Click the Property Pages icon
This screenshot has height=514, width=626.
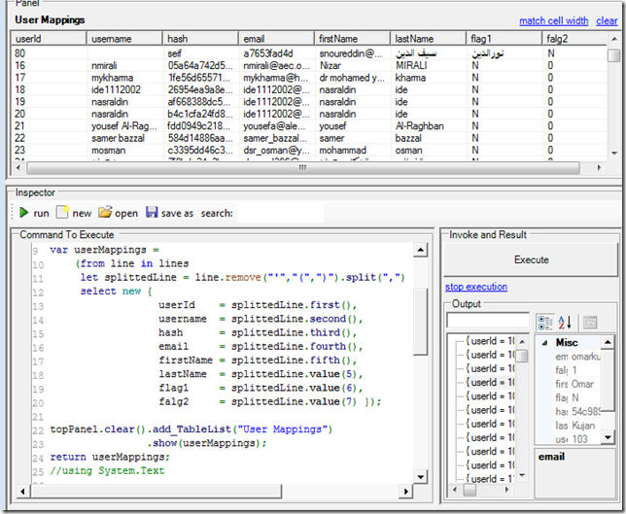click(x=590, y=322)
